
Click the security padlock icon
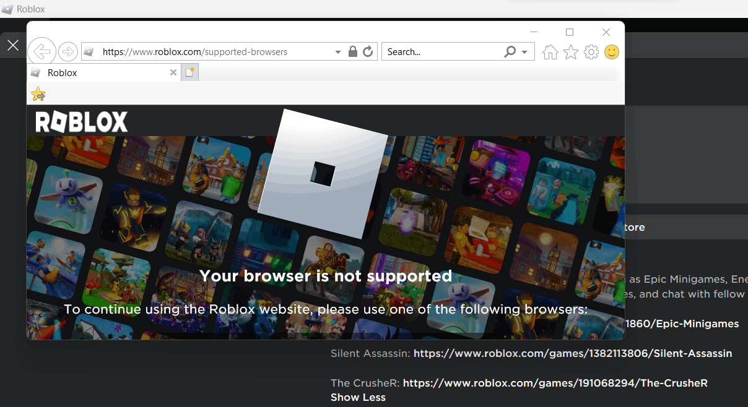pos(353,52)
